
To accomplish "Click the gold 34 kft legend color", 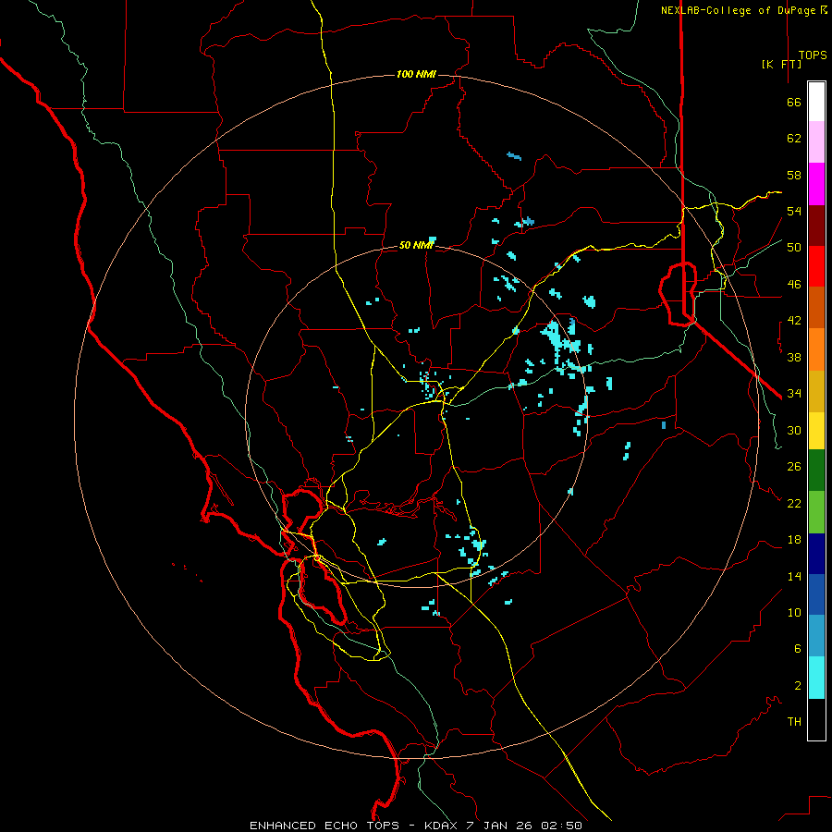I will pyautogui.click(x=816, y=391).
